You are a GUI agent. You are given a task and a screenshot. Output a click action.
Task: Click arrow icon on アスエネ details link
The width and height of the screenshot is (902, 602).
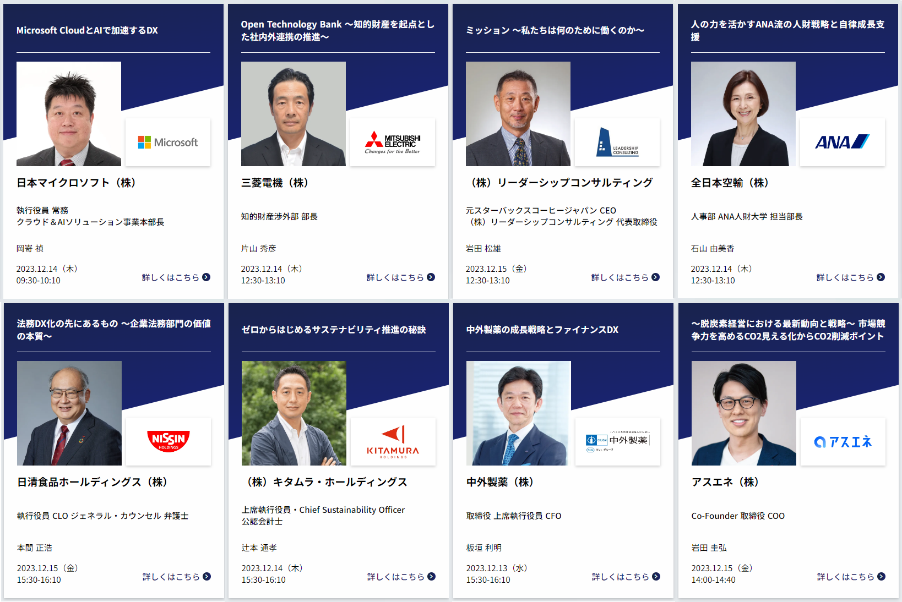(881, 577)
